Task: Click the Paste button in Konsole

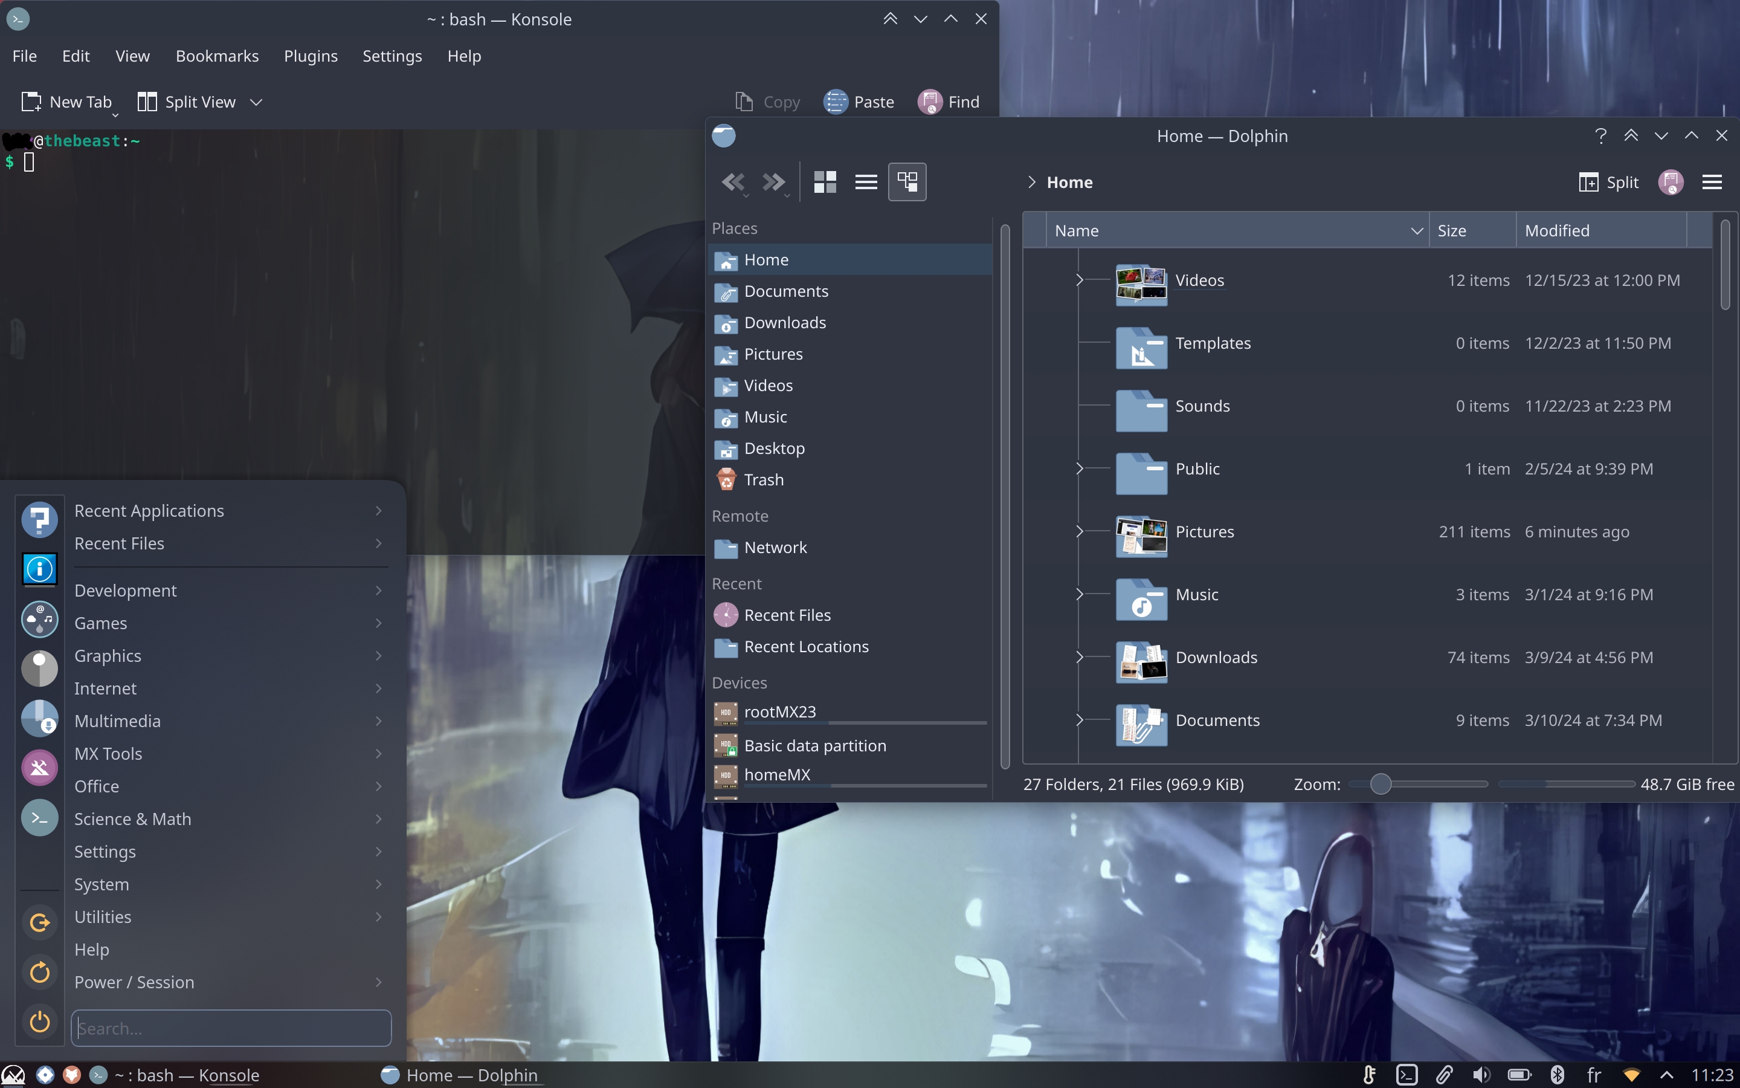Action: pyautogui.click(x=859, y=102)
